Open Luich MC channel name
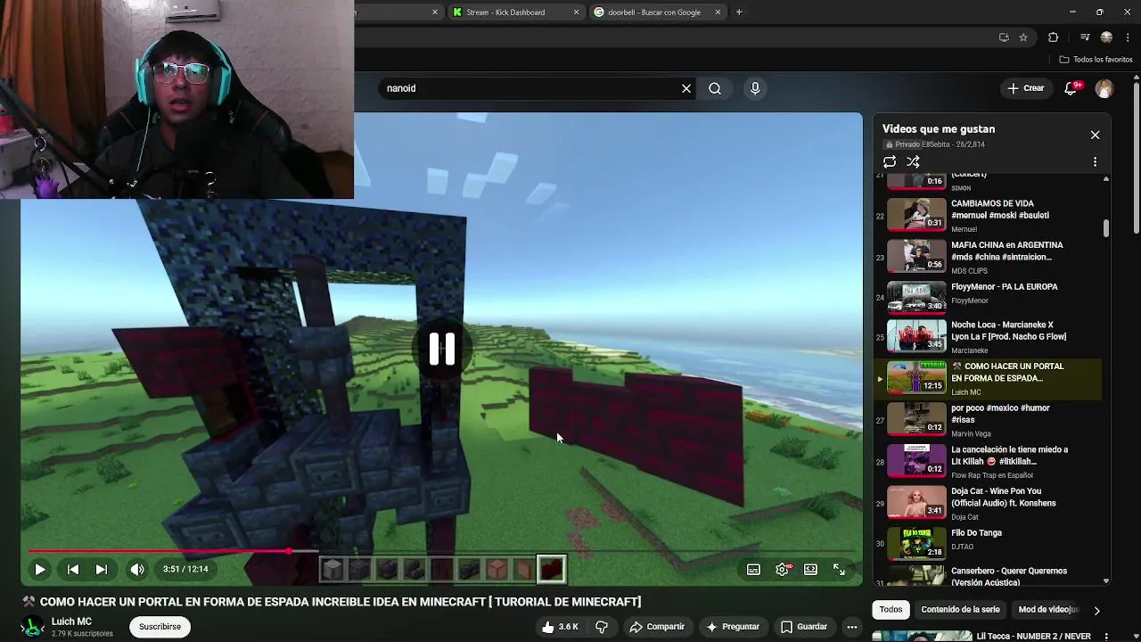This screenshot has width=1141, height=642. [x=71, y=621]
